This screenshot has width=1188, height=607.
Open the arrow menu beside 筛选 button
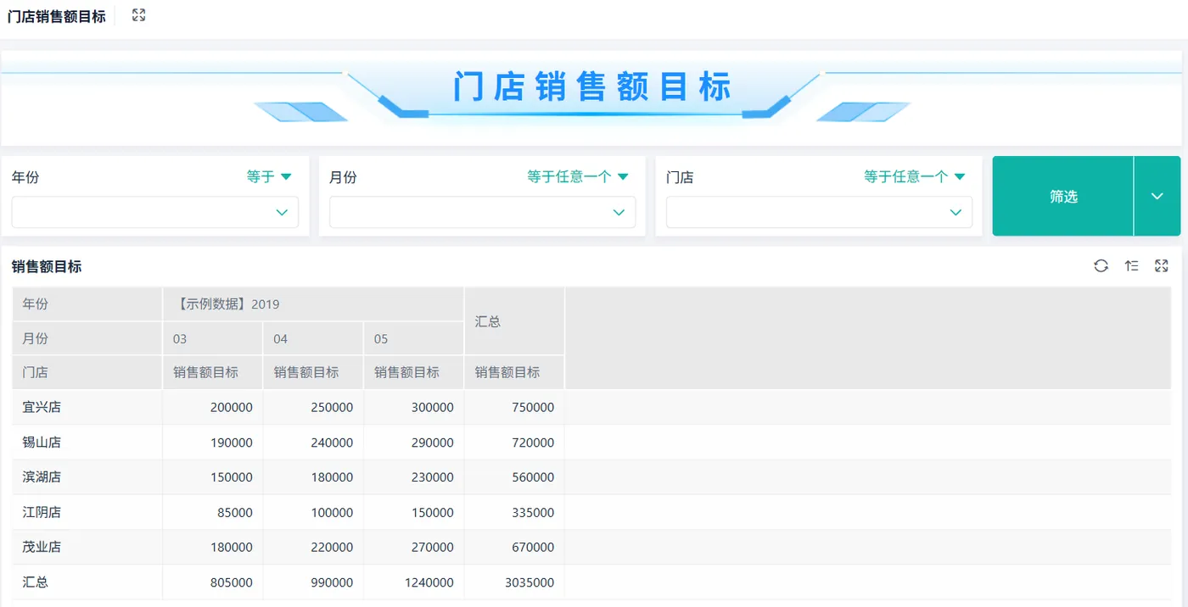click(1157, 196)
